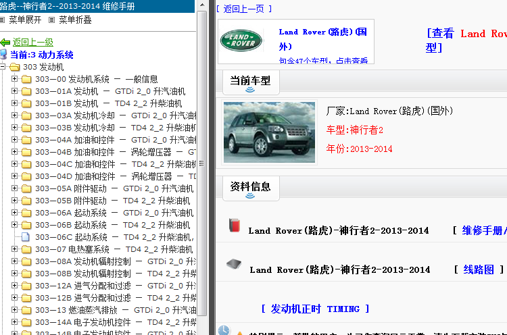Click the green back arrow icon
The width and height of the screenshot is (507, 335).
5,43
